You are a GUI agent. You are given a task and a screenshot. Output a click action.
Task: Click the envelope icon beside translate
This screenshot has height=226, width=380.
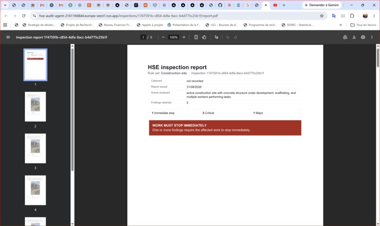343,16
